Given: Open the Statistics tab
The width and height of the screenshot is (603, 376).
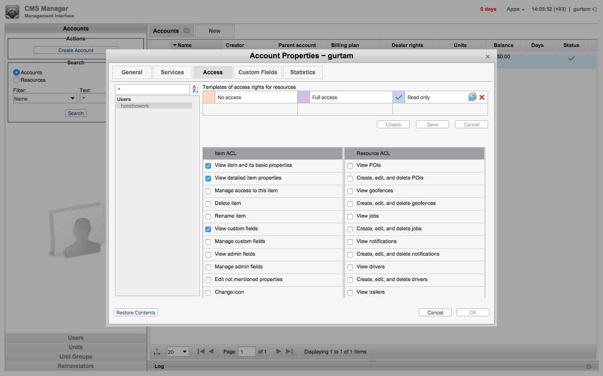Looking at the screenshot, I should [x=302, y=72].
